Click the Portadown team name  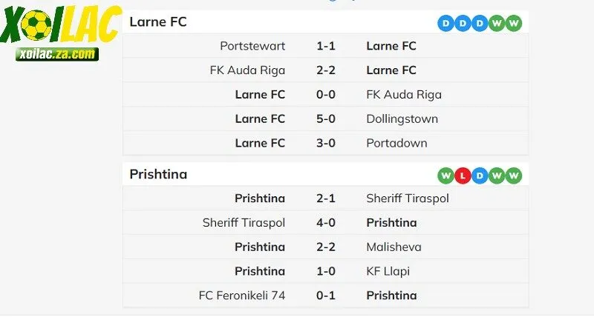(396, 143)
